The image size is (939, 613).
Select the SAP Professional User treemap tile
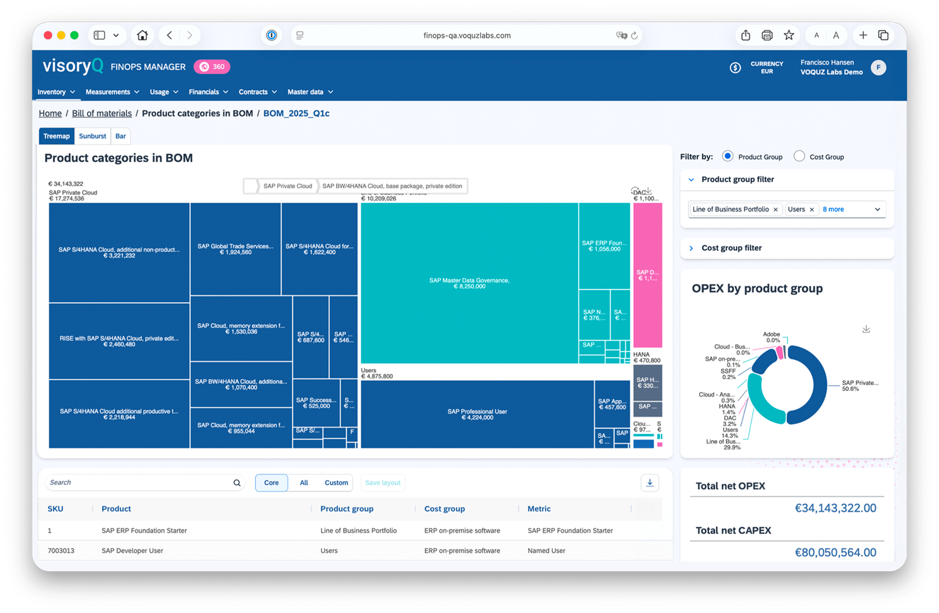coord(477,414)
